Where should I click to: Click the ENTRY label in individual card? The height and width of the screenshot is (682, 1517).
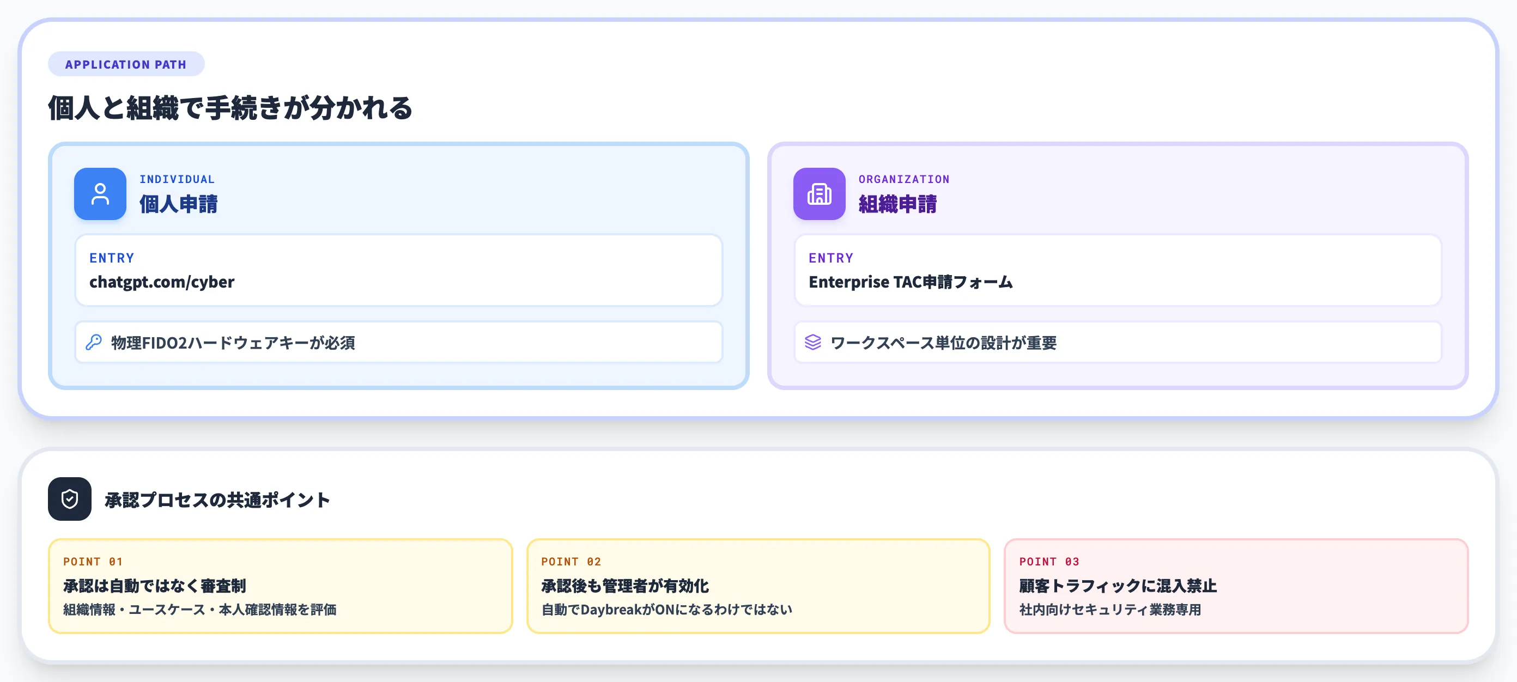(112, 258)
